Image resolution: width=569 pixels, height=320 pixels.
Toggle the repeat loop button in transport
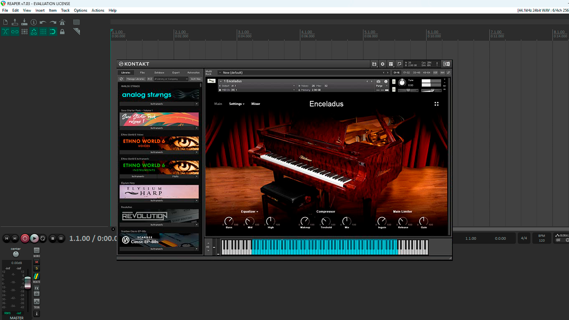(x=43, y=238)
